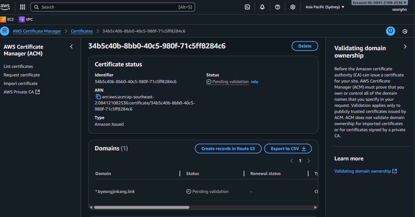
Task: Export domains to CSV
Action: click(288, 149)
